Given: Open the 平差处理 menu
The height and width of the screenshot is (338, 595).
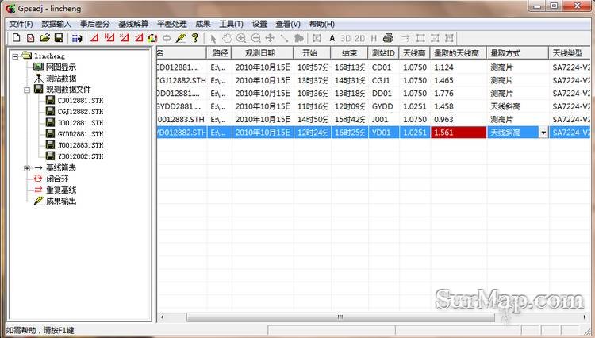Looking at the screenshot, I should [172, 24].
